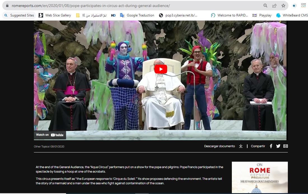Open the Playplay bookmark
This screenshot has height=194, width=308.
coord(262,15)
